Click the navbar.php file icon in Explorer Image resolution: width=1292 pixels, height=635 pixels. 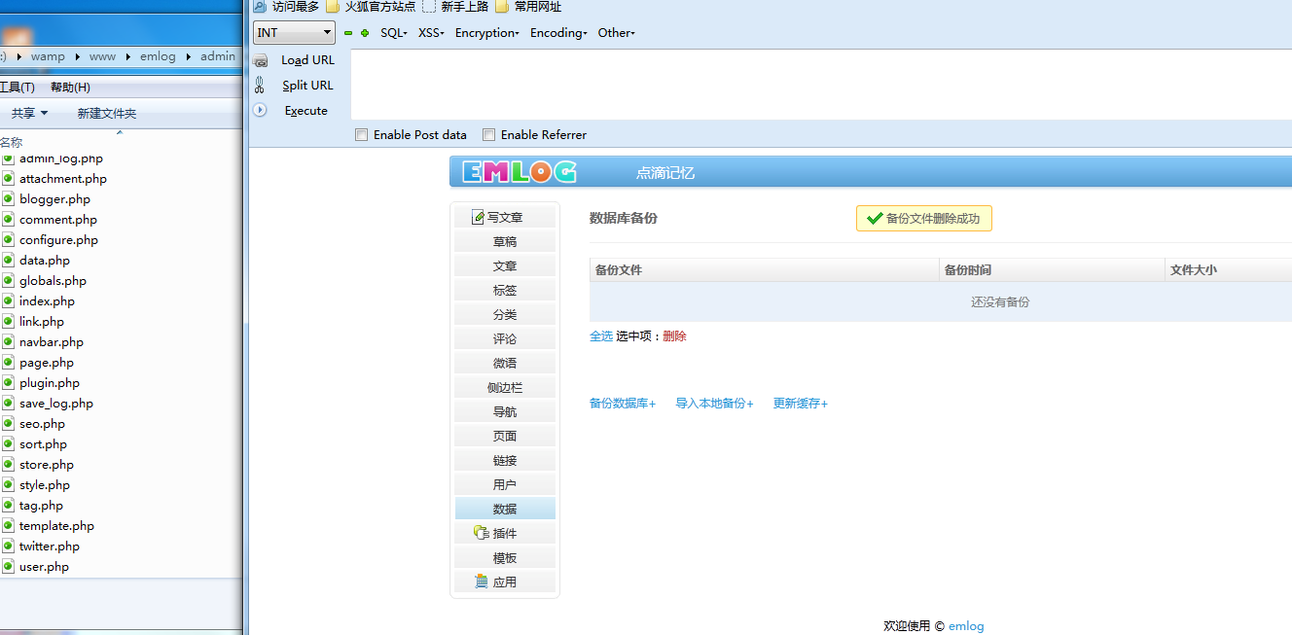8,342
